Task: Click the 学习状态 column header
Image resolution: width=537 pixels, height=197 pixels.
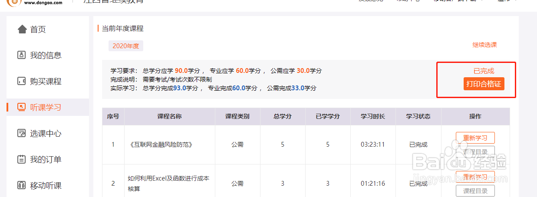Action: click(x=418, y=116)
